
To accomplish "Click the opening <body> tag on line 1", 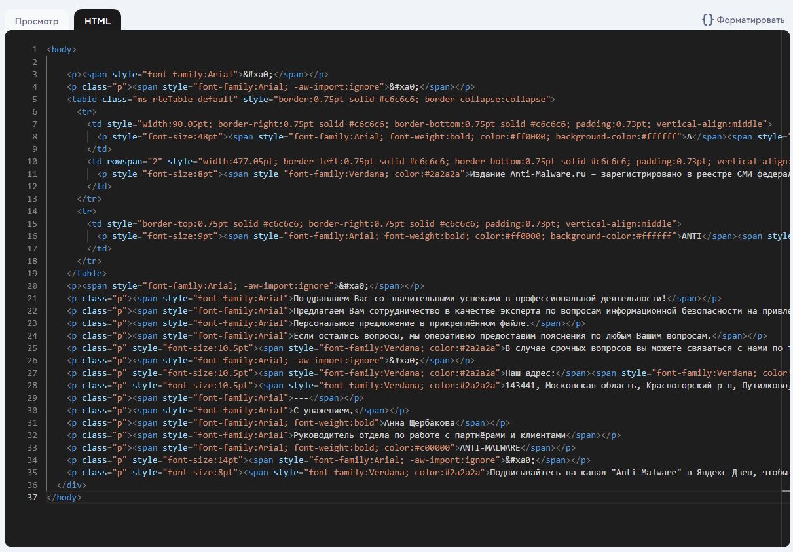I will click(62, 50).
